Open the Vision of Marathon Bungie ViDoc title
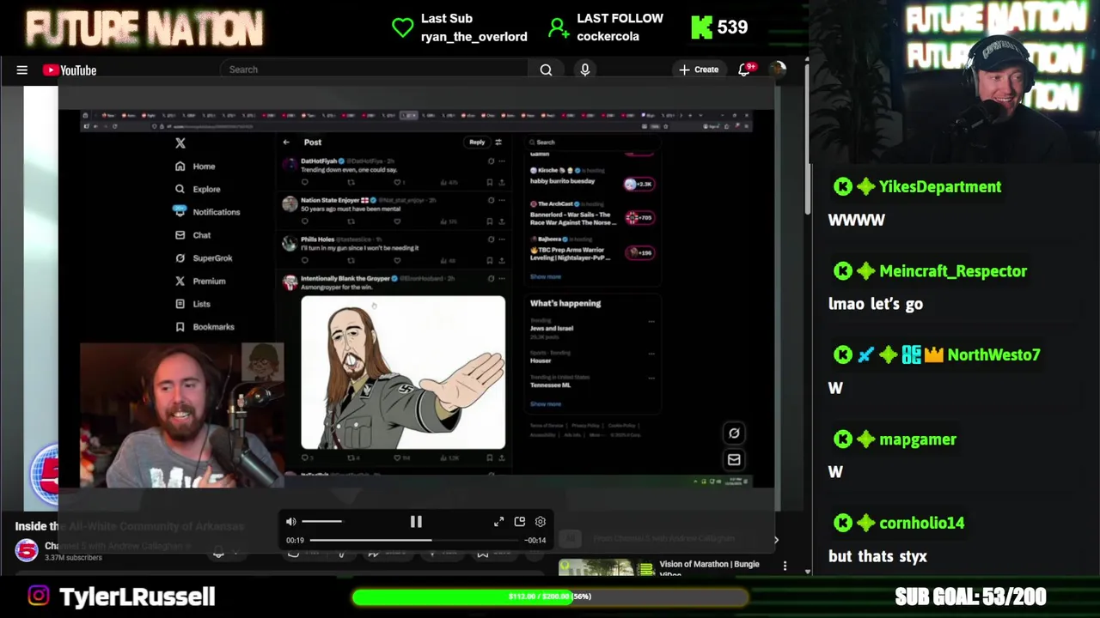The width and height of the screenshot is (1100, 618). (x=709, y=567)
